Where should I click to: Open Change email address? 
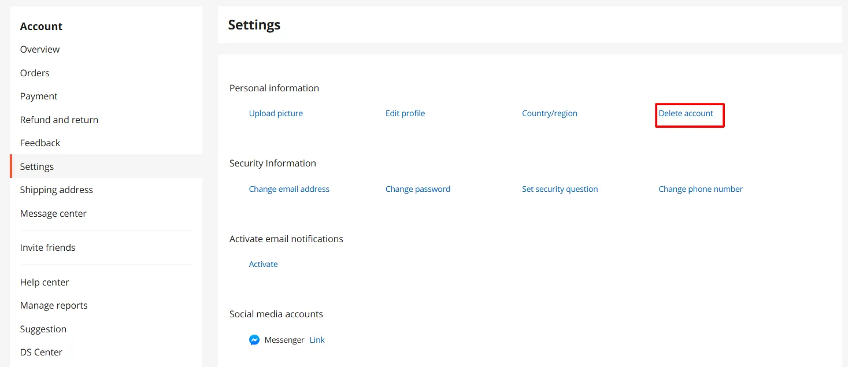point(289,189)
